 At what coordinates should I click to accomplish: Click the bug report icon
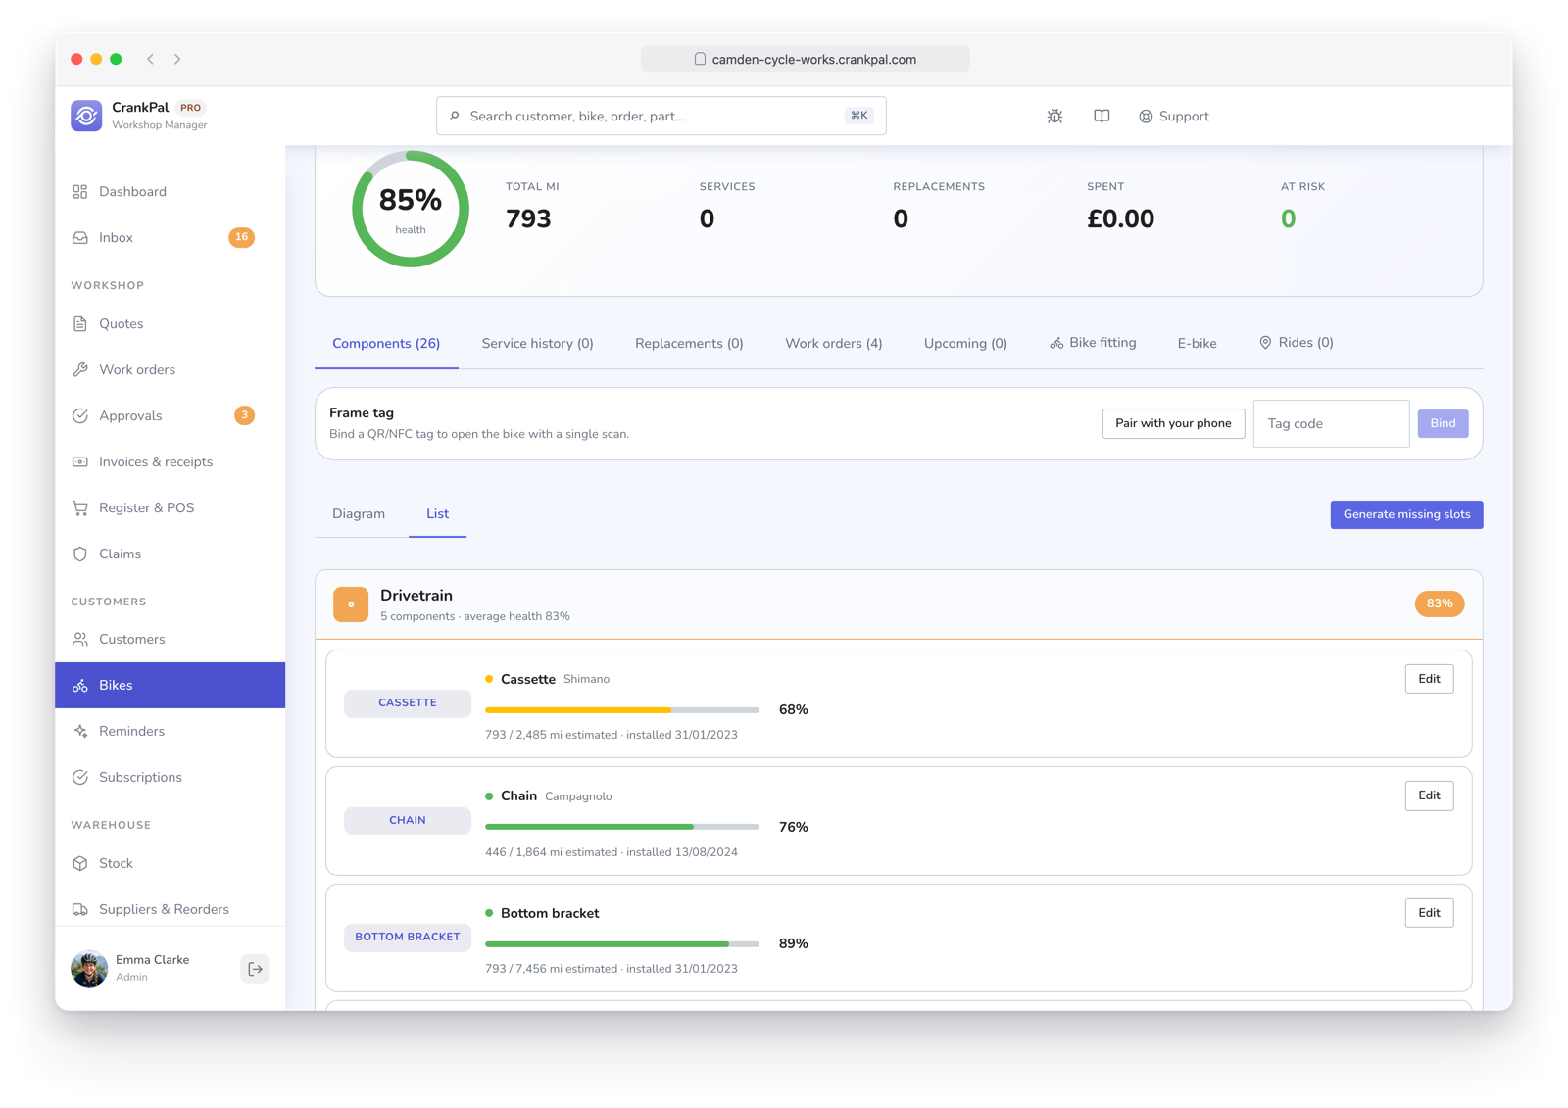click(x=1054, y=116)
